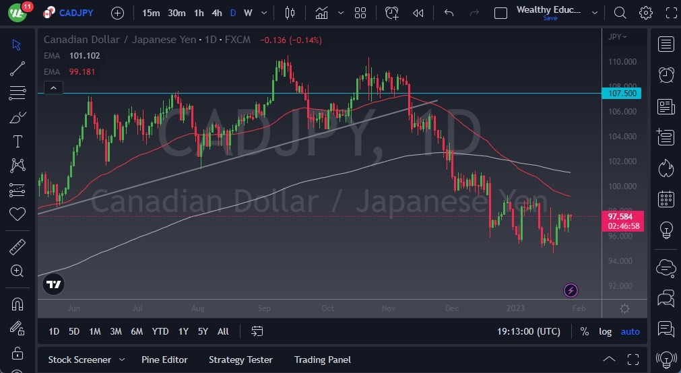
Task: Open the indicators menu icon
Action: tap(322, 13)
